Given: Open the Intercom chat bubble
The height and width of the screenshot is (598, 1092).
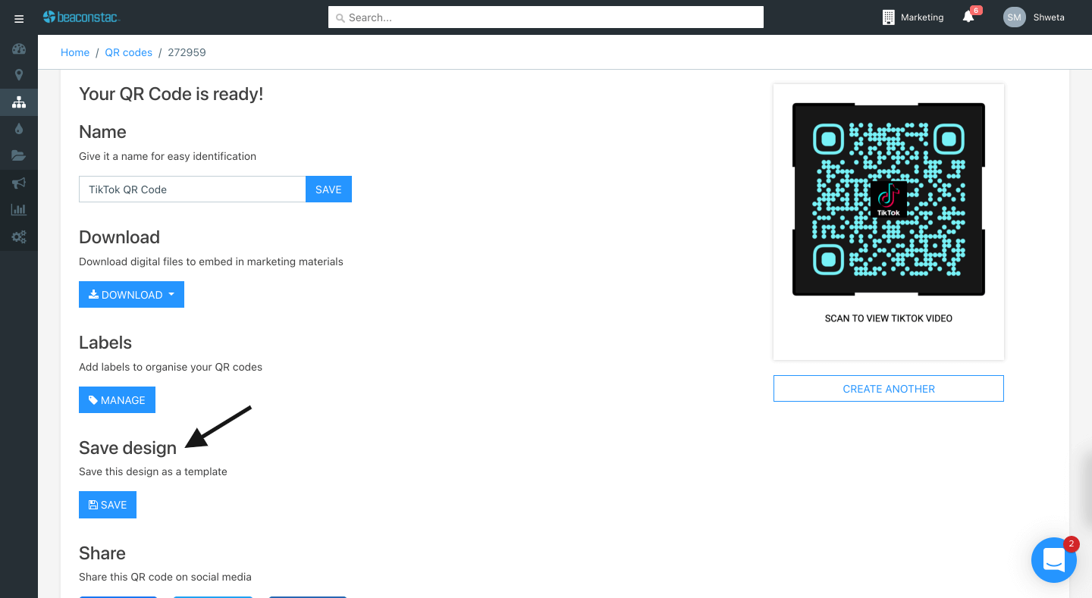Looking at the screenshot, I should coord(1054,559).
